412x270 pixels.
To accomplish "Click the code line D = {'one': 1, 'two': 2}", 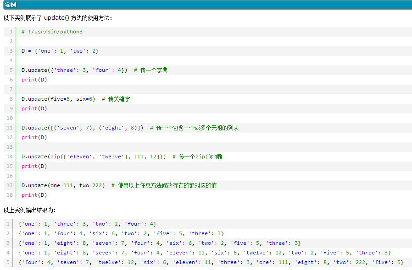I will pyautogui.click(x=60, y=51).
